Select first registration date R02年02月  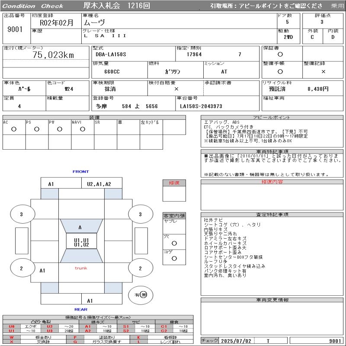(x=57, y=23)
